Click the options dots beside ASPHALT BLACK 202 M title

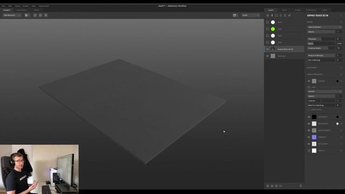[341, 16]
